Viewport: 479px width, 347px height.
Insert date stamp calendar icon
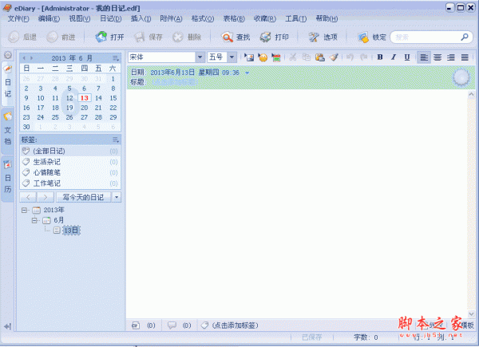[x=276, y=57]
